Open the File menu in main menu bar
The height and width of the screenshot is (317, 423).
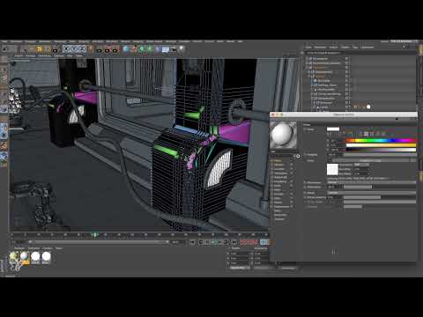point(4,41)
